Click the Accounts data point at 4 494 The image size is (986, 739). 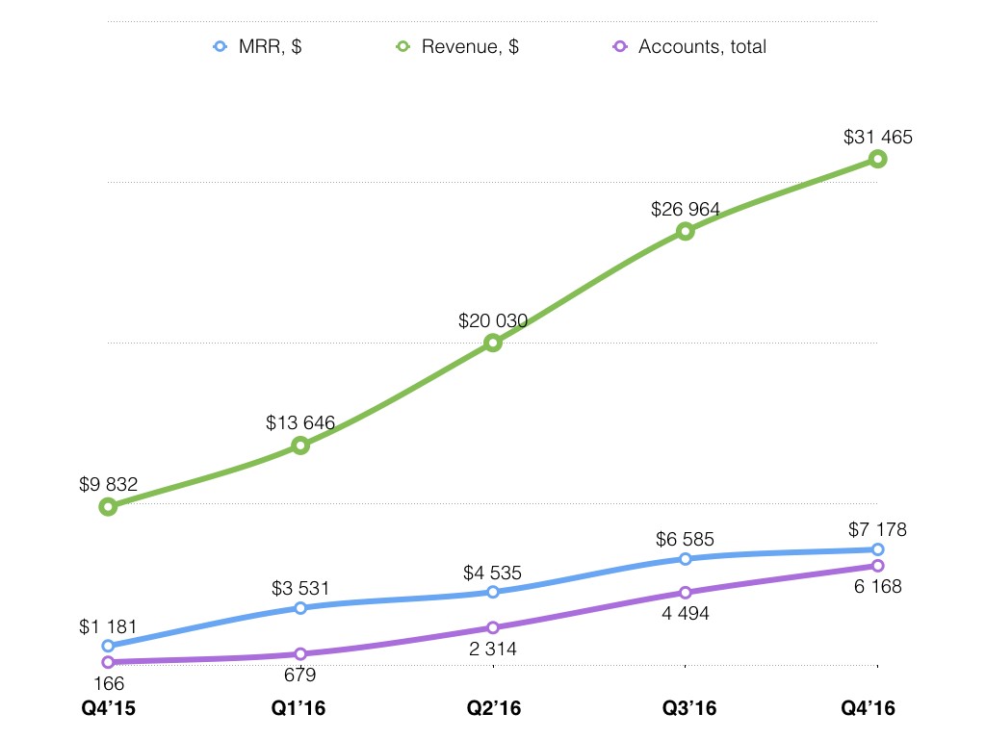click(x=685, y=593)
